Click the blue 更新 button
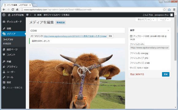 point(166,74)
